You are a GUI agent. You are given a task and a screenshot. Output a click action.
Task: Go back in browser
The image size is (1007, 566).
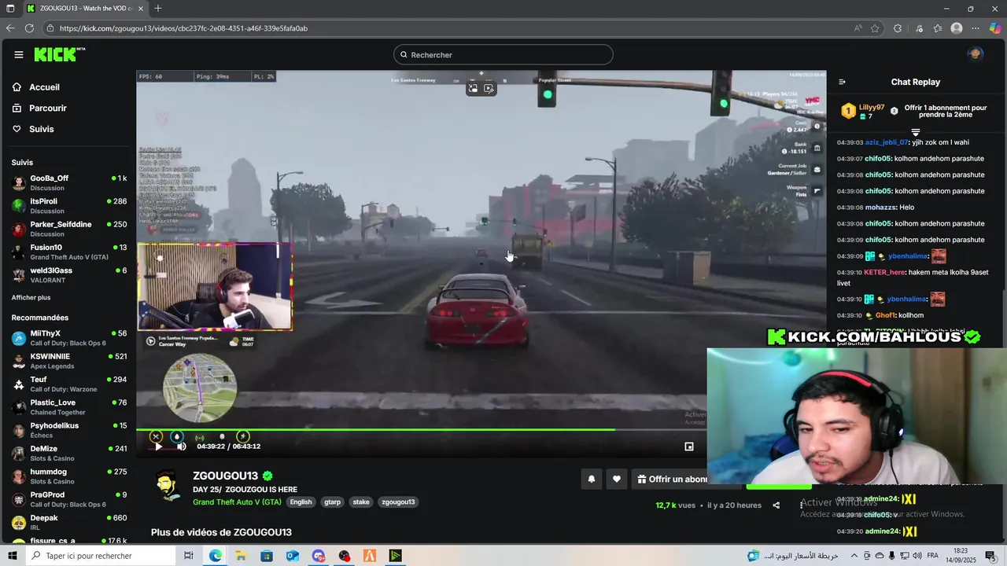(x=10, y=28)
